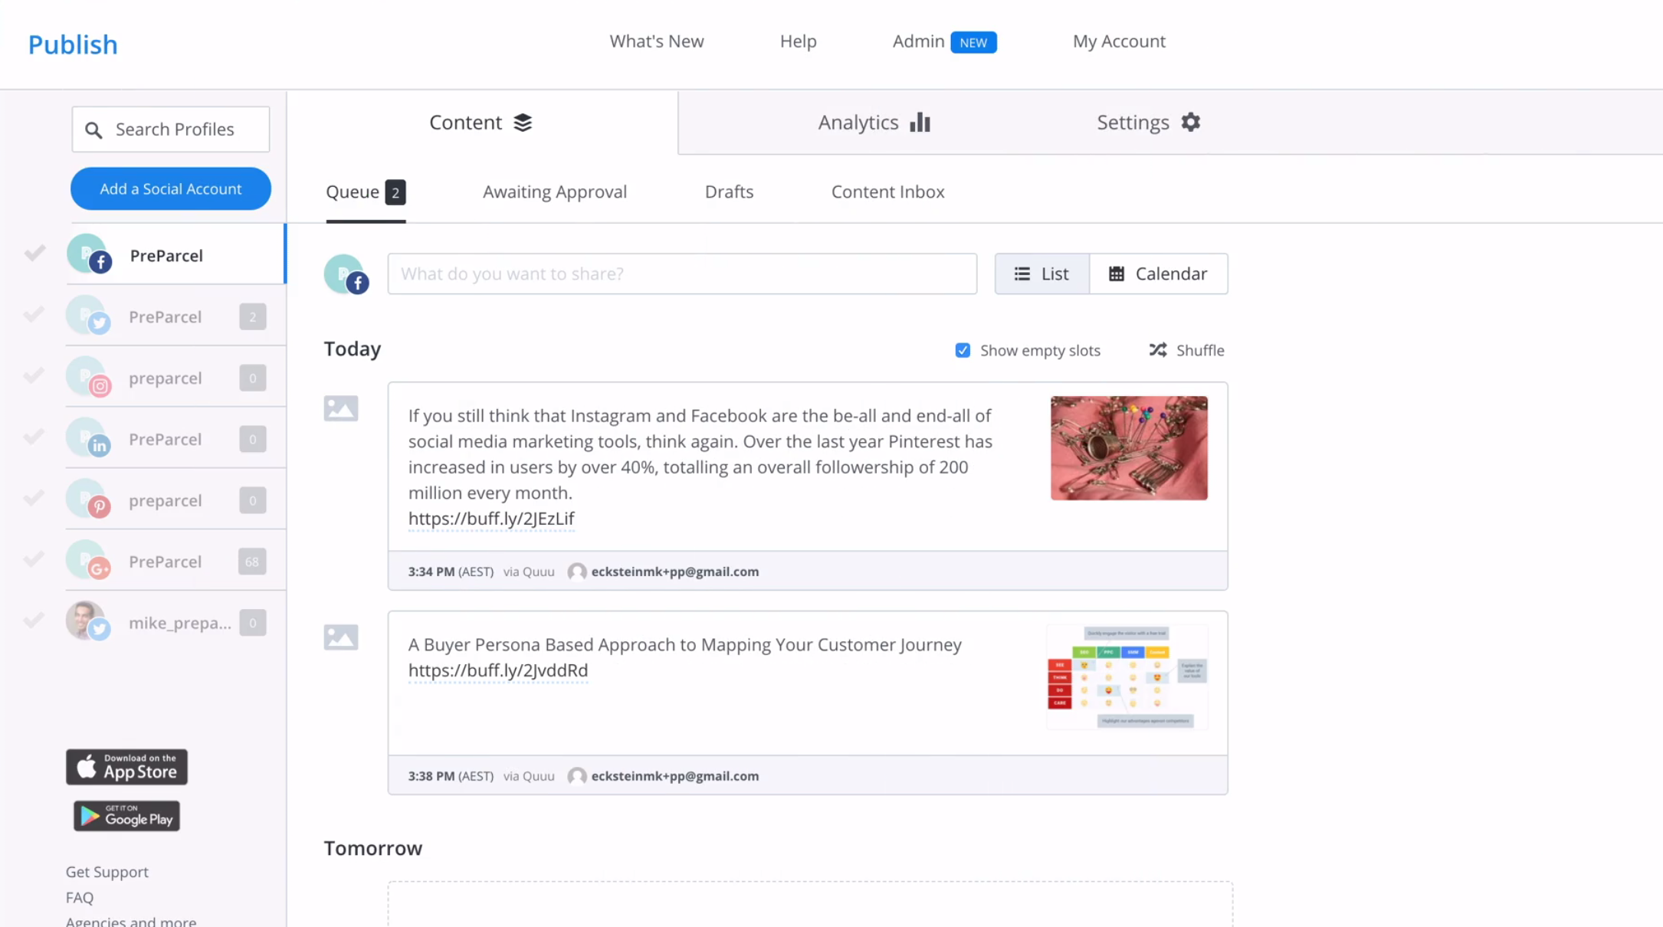Click the Pinterest avatar icon in sidebar
Image resolution: width=1663 pixels, height=927 pixels.
[x=89, y=500]
